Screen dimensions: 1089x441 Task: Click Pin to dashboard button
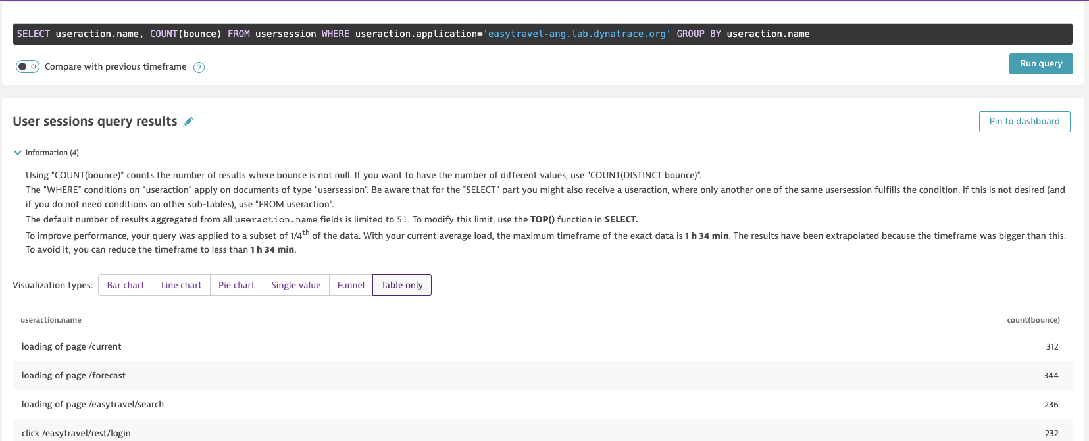click(x=1024, y=122)
